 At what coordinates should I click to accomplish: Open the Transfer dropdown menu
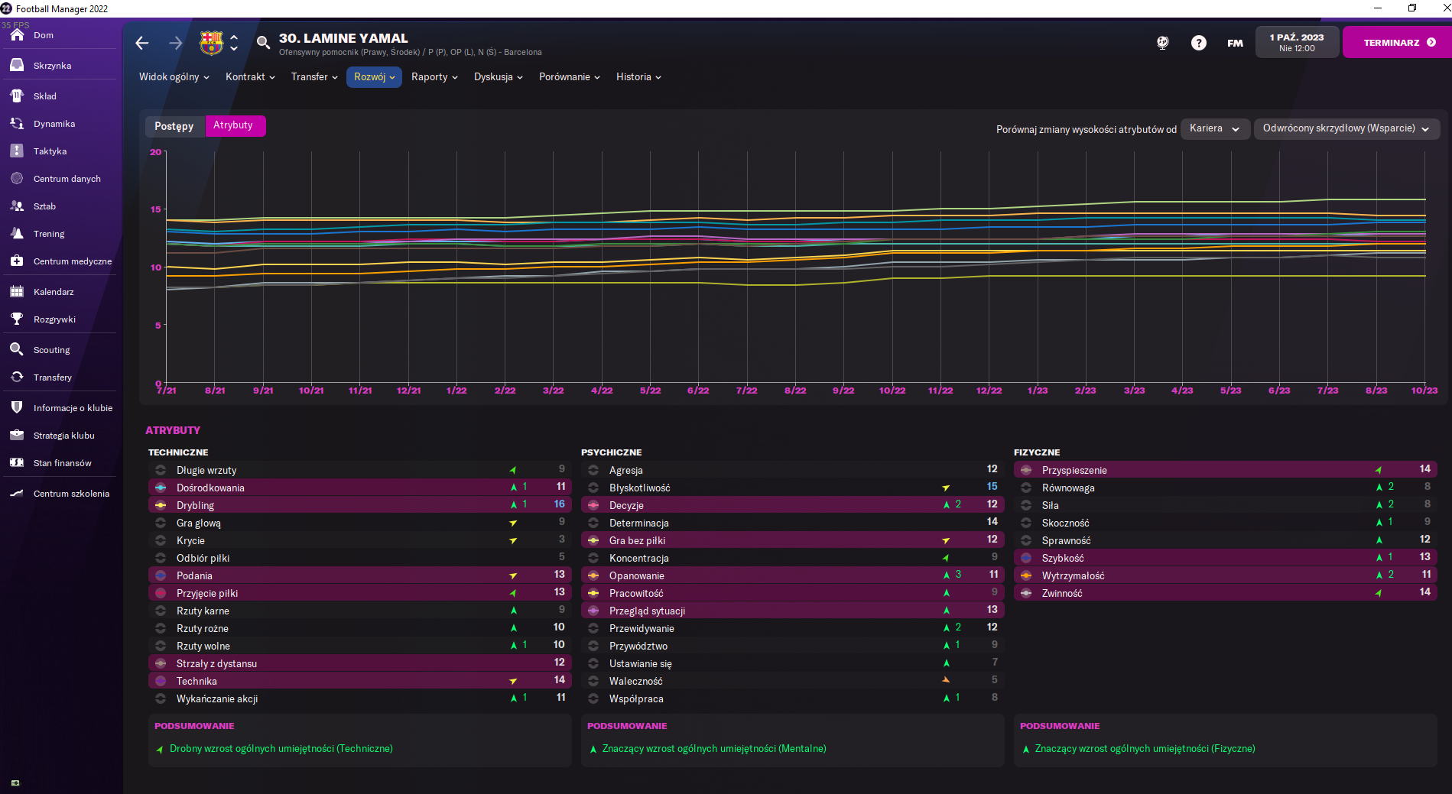tap(314, 77)
